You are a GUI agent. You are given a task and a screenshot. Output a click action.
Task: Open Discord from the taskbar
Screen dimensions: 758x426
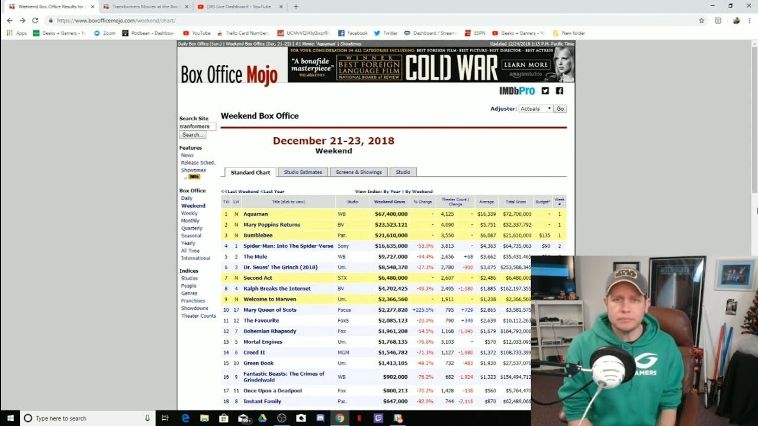coord(320,418)
